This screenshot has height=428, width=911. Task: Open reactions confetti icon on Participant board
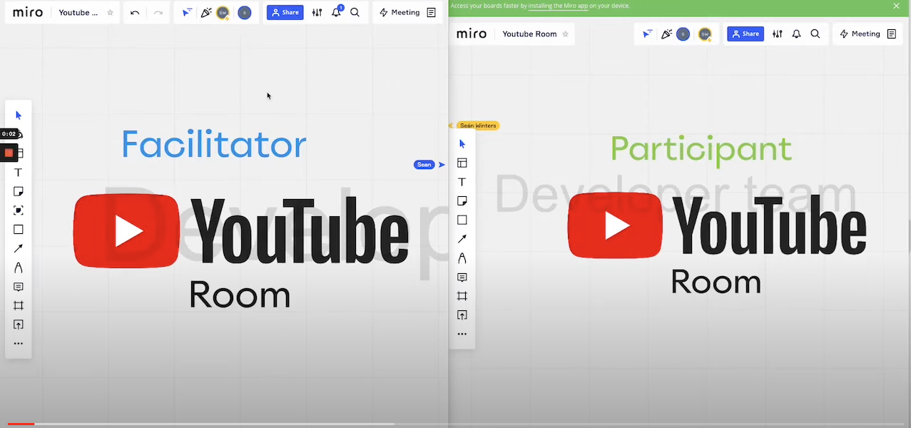click(667, 34)
